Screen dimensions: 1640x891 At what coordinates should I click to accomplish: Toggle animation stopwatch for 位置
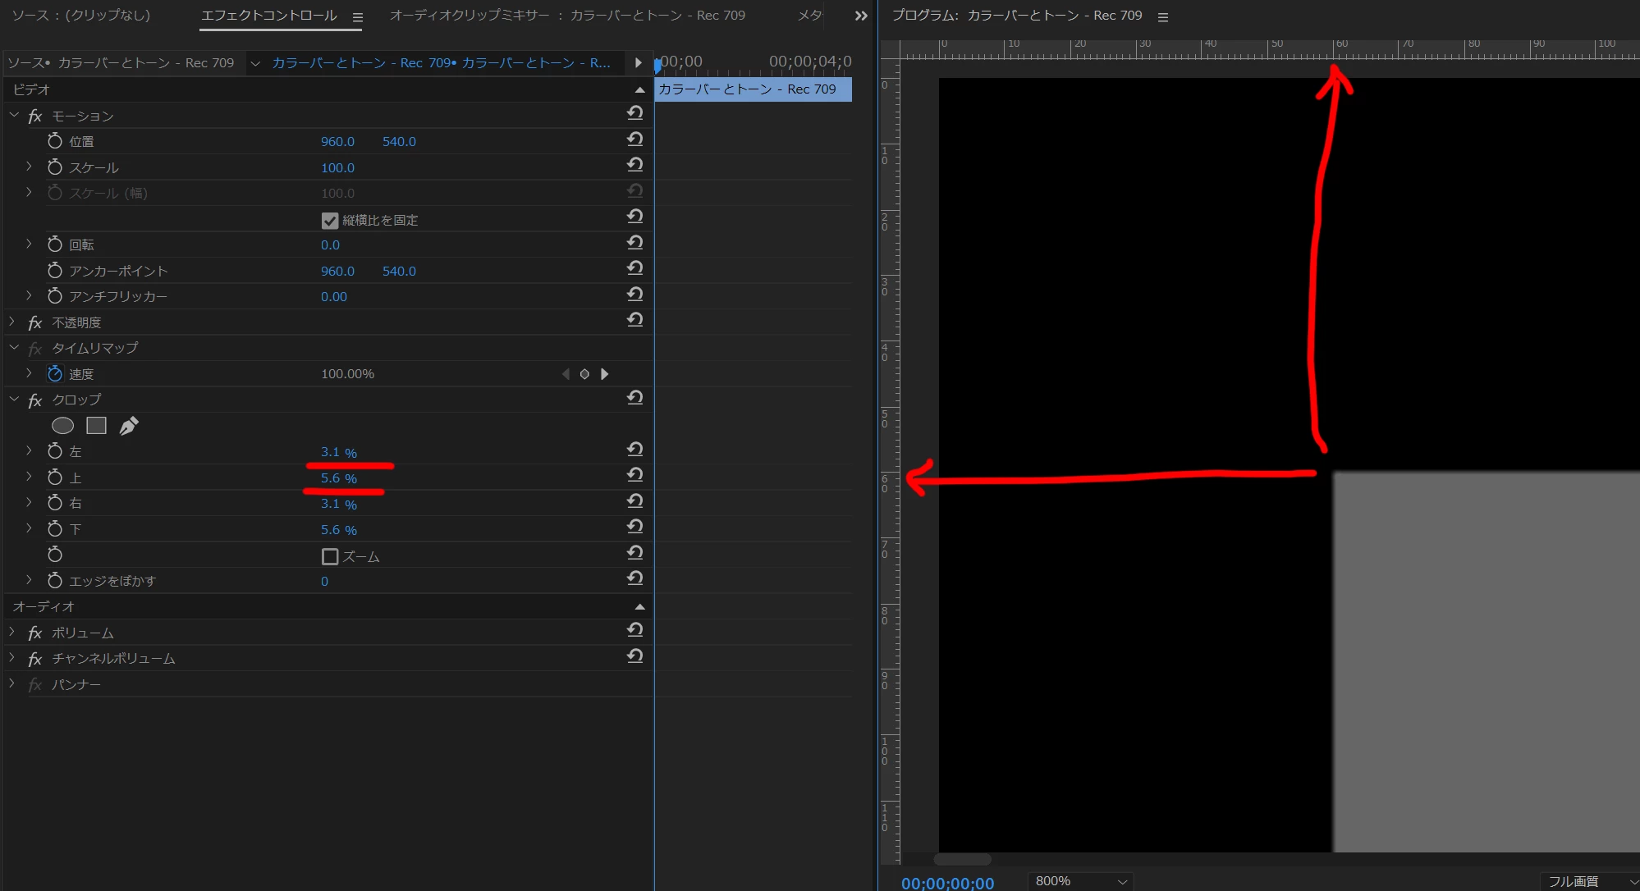coord(55,141)
